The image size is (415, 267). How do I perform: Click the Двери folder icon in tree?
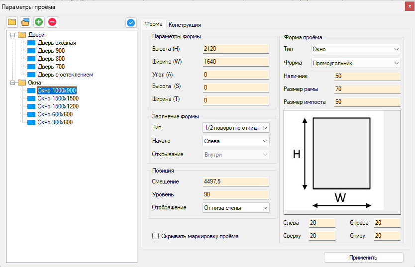pos(22,35)
